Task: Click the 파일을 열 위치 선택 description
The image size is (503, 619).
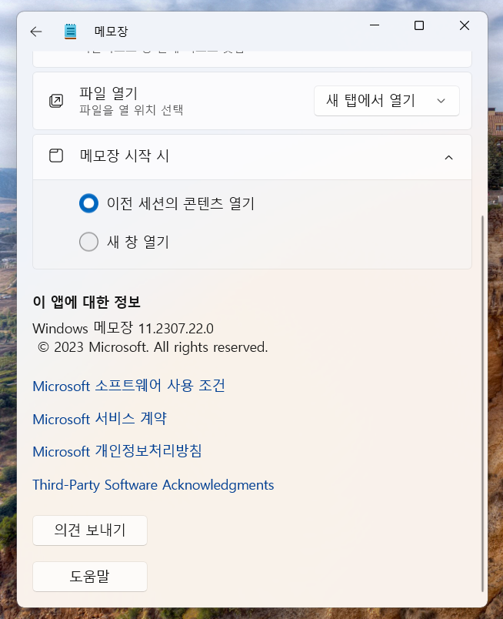Action: [132, 110]
